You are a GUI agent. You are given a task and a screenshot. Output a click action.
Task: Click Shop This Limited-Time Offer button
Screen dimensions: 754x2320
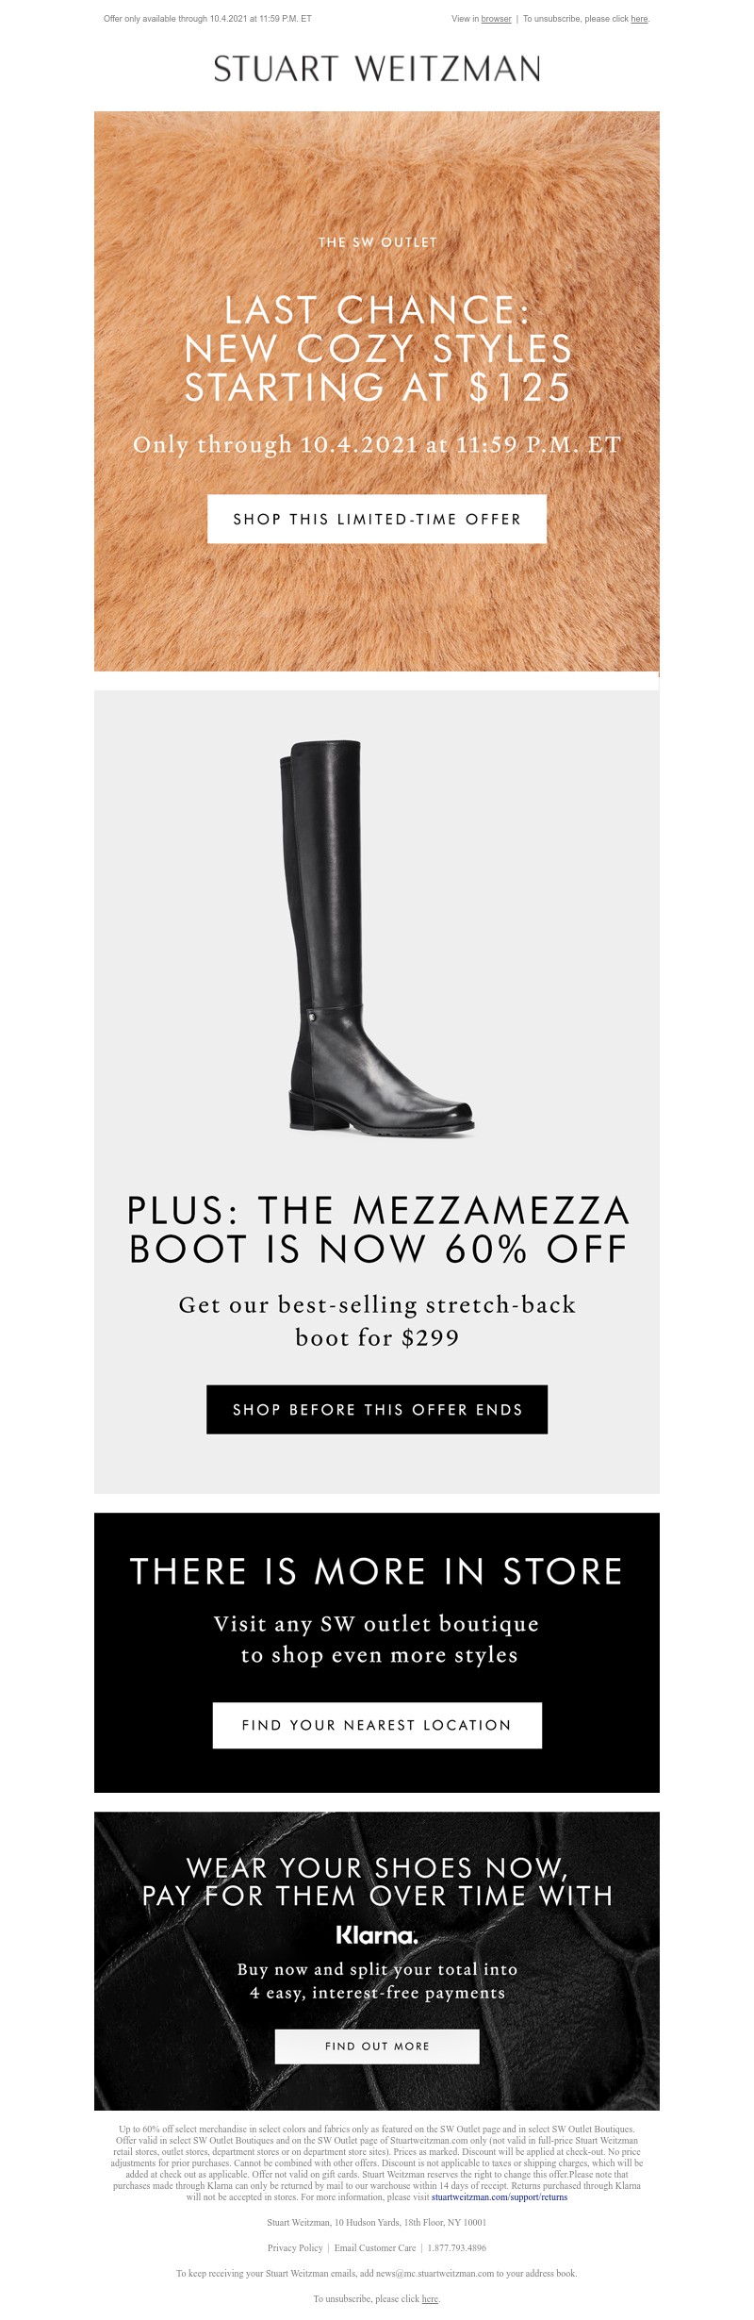pos(377,519)
